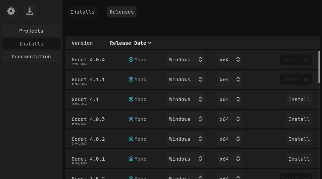The height and width of the screenshot is (179, 322).
Task: Toggle the Mono build option for Godot 4.0.4
Action: (x=131, y=59)
